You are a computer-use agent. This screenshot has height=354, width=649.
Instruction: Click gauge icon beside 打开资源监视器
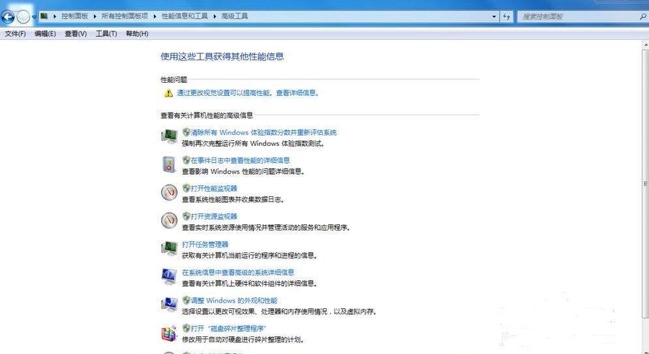(170, 220)
